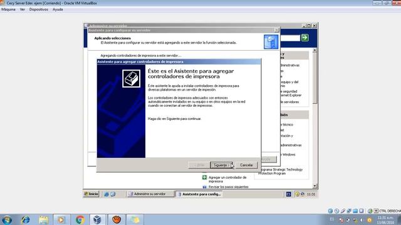Image resolution: width=401 pixels, height=225 pixels.
Task: Click the icon beside Revisar los pasos siguientes
Action: coord(204,187)
